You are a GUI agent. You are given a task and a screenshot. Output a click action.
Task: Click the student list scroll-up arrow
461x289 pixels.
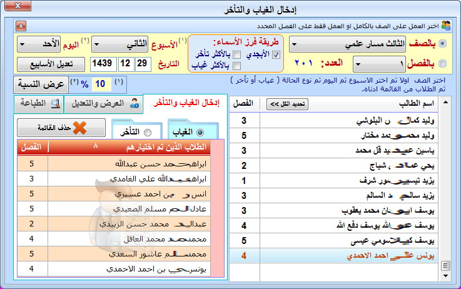click(x=445, y=103)
